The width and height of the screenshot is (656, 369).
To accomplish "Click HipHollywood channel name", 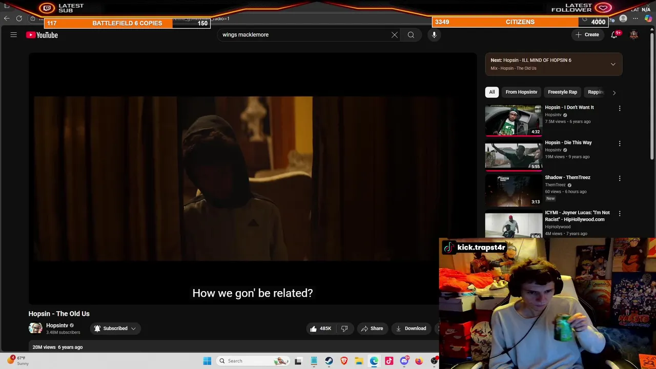I will tap(558, 227).
